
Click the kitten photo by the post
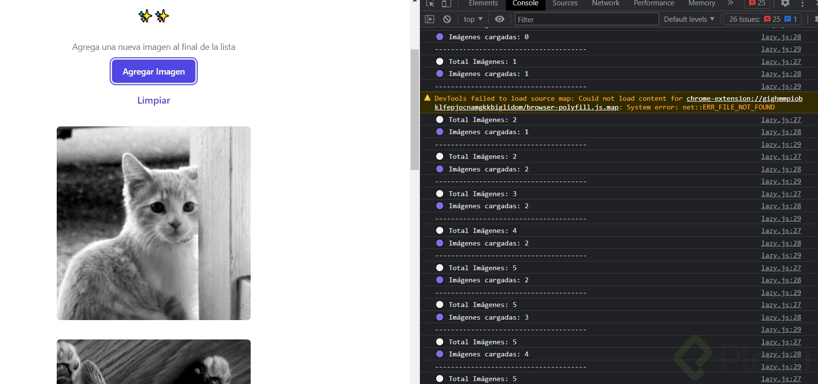pos(154,223)
